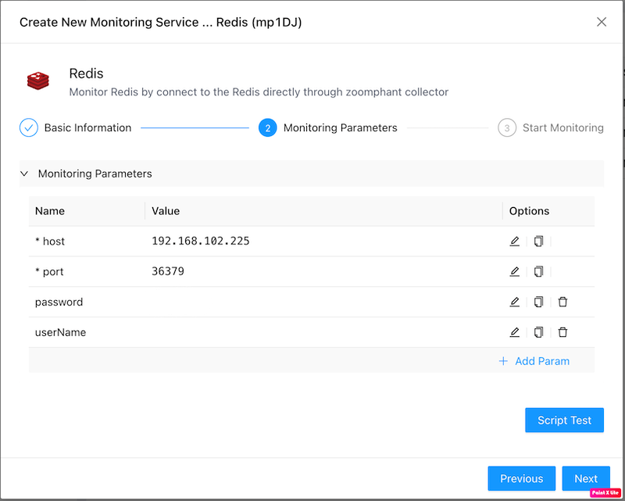Viewport: 625px width, 501px height.
Task: Collapse the Monitoring Parameters section
Action: point(24,174)
